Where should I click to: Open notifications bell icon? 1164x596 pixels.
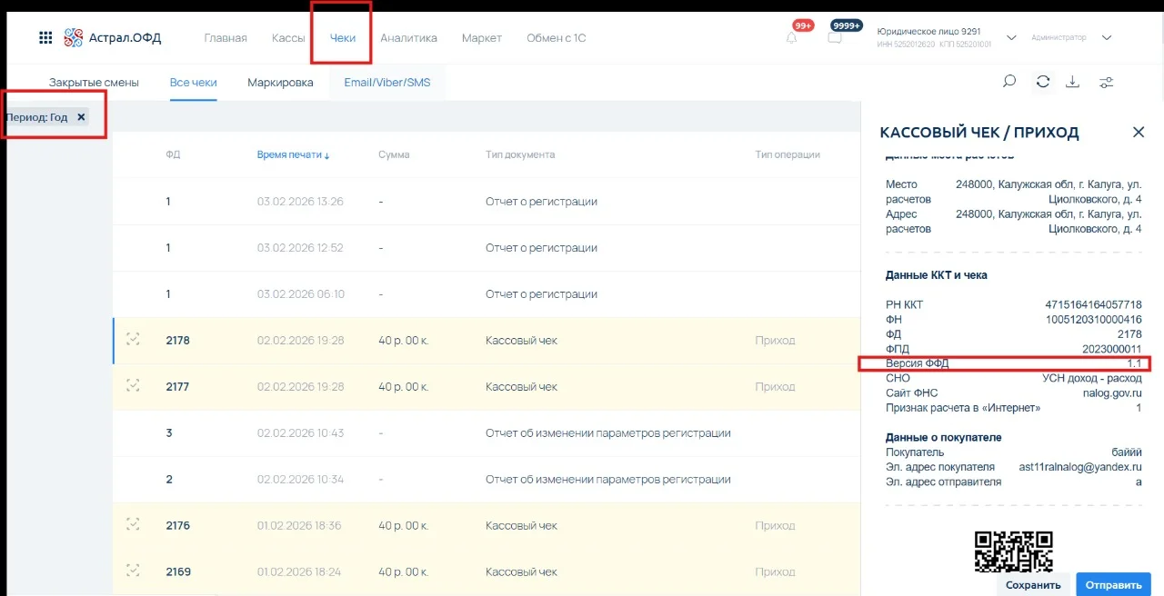point(792,38)
